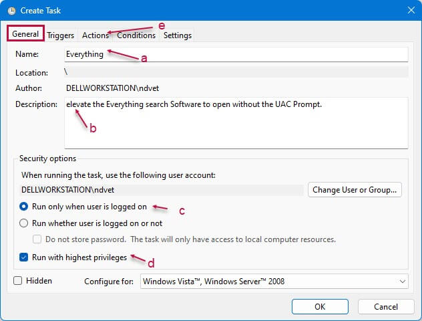Confirm with the OK button
The width and height of the screenshot is (422, 321).
click(320, 307)
